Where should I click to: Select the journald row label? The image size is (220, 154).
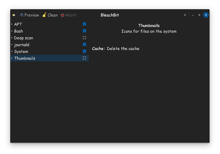click(x=22, y=45)
